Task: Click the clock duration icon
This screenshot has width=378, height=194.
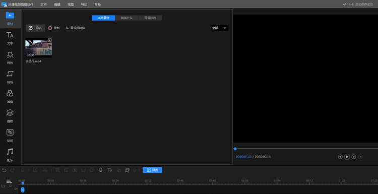Action: click(x=92, y=170)
